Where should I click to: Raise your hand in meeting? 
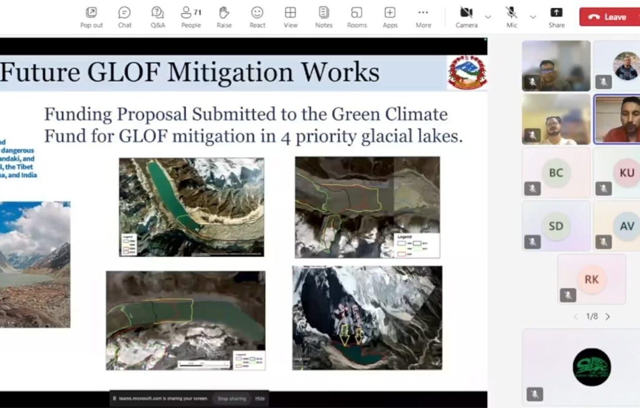click(x=224, y=16)
